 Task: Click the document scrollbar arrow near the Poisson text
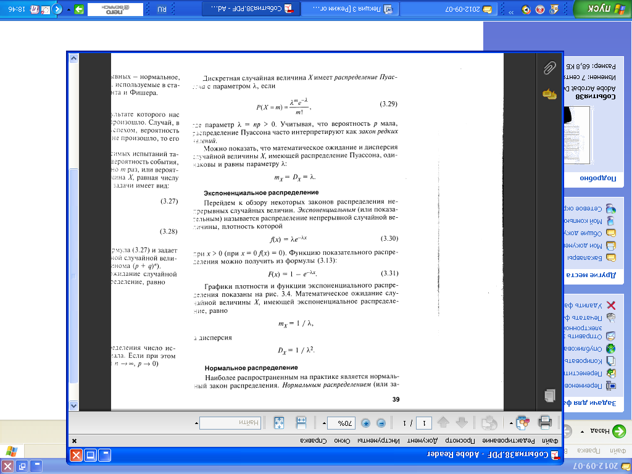pyautogui.click(x=74, y=59)
